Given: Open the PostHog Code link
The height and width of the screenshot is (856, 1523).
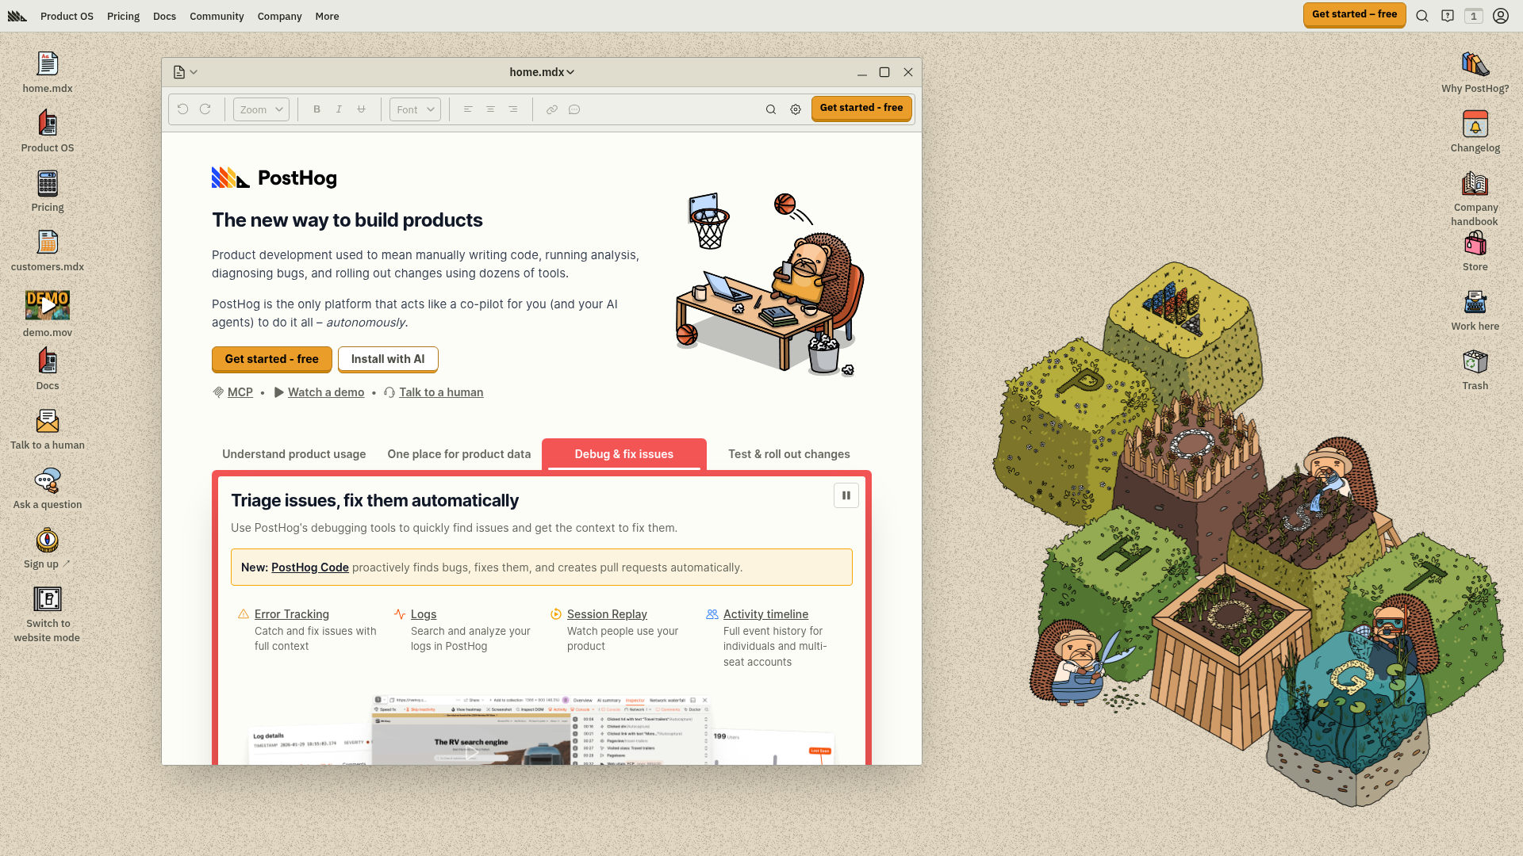Looking at the screenshot, I should pyautogui.click(x=310, y=567).
